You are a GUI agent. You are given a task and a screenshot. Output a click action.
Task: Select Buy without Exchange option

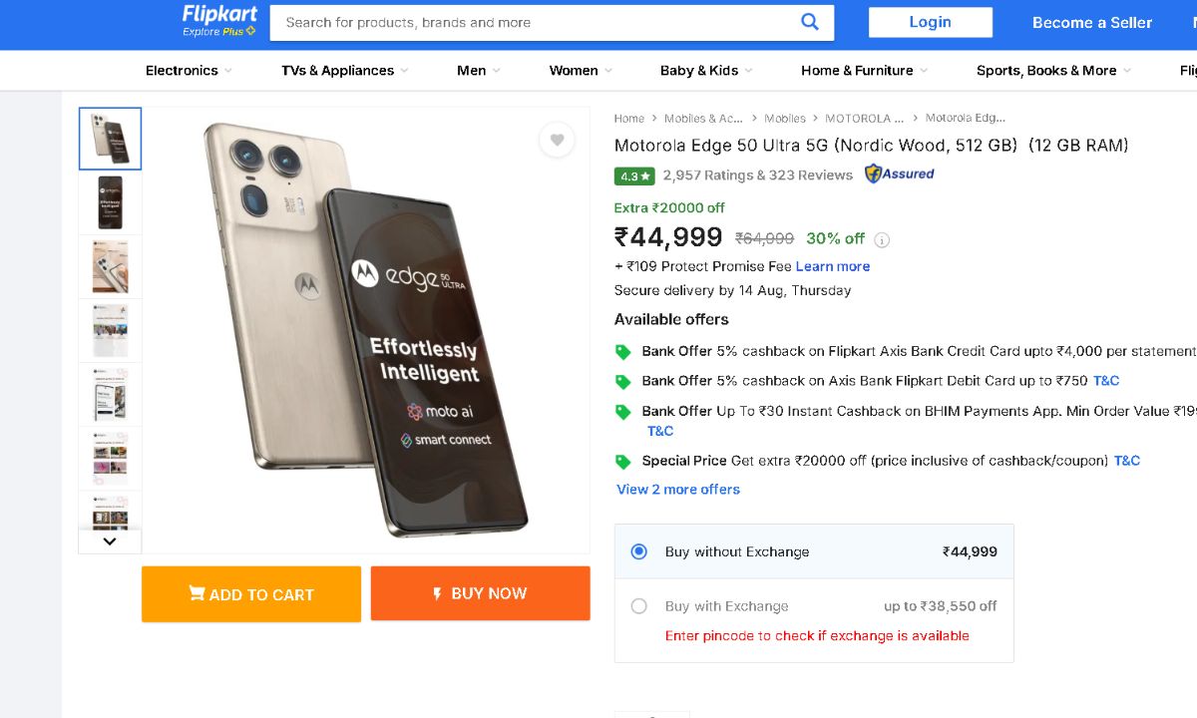[x=639, y=551]
